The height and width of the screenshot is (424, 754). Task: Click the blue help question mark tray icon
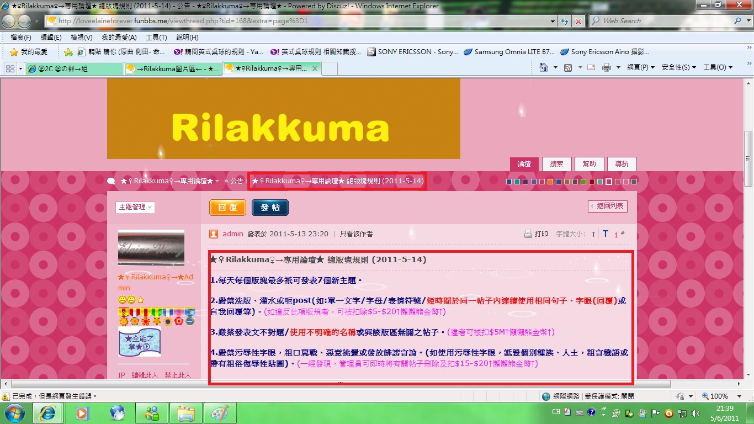coord(591,412)
